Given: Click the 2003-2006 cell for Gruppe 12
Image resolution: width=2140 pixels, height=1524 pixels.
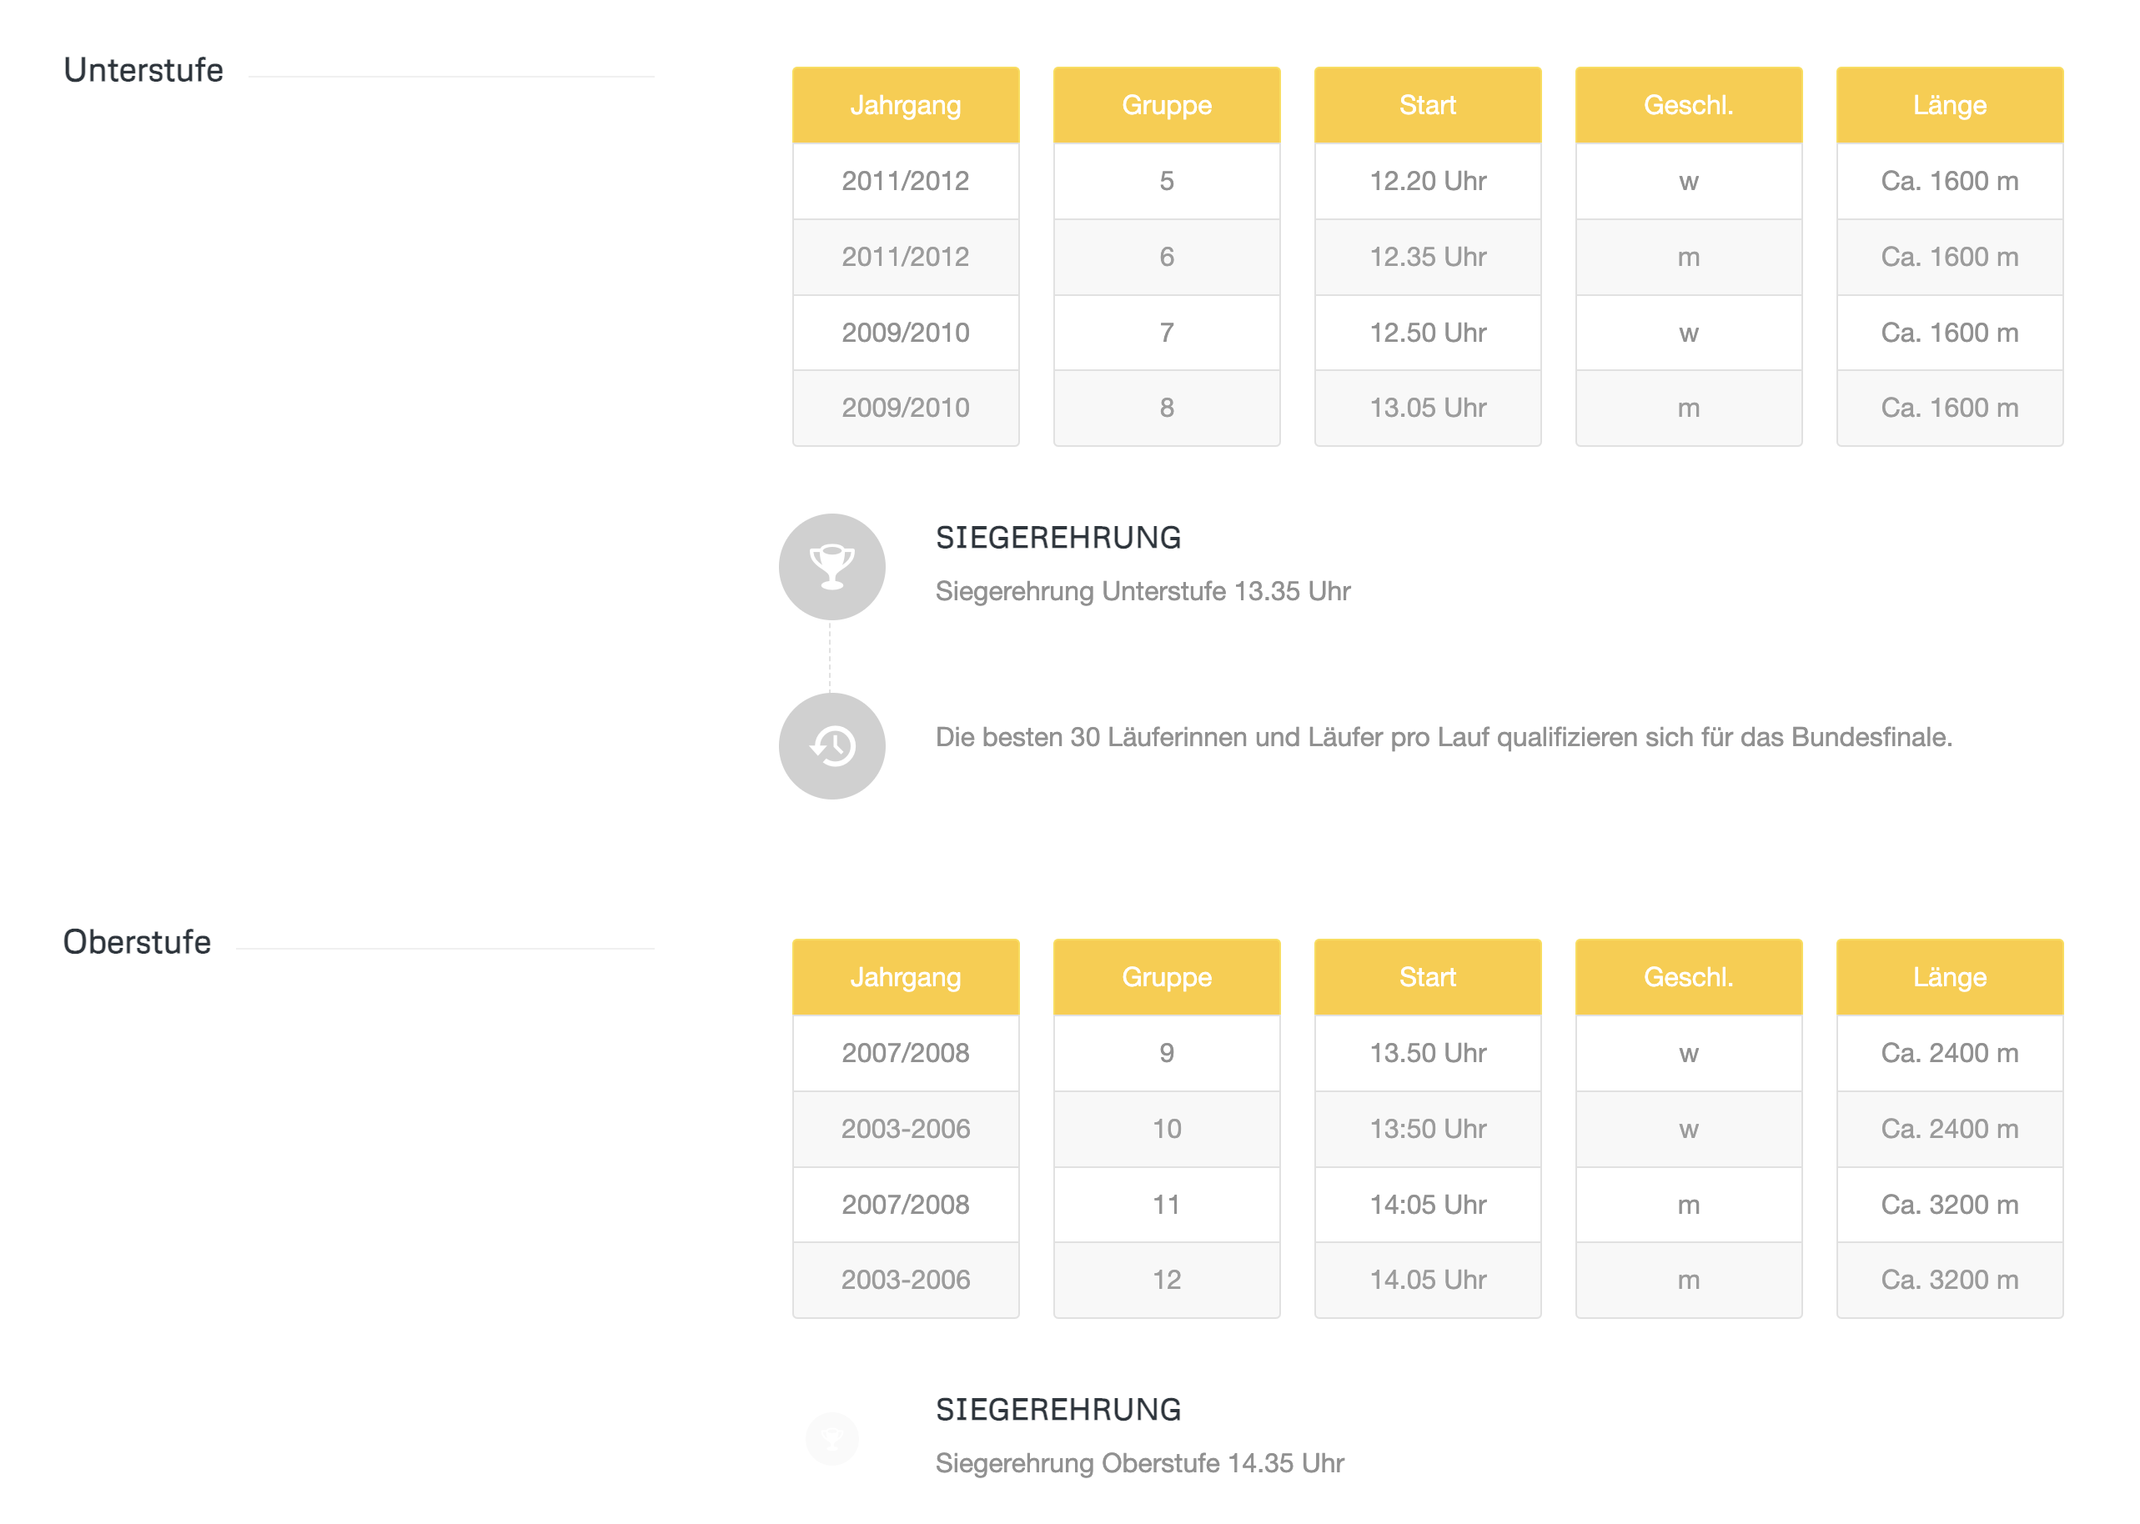Looking at the screenshot, I should pyautogui.click(x=906, y=1280).
